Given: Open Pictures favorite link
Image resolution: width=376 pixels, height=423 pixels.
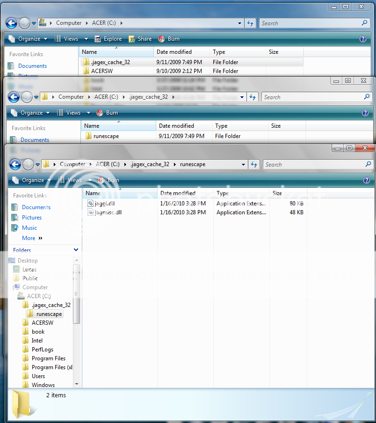Looking at the screenshot, I should [31, 218].
